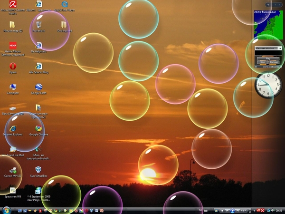Click the Google Chrome quick launch icon
The height and width of the screenshot is (214, 285).
tap(56, 211)
